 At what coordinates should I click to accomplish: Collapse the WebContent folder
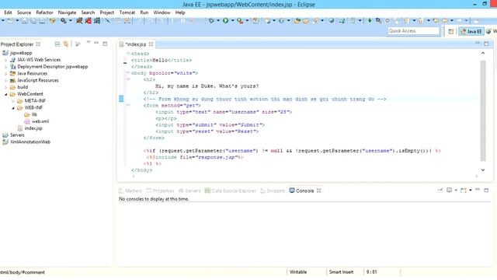click(x=5, y=94)
